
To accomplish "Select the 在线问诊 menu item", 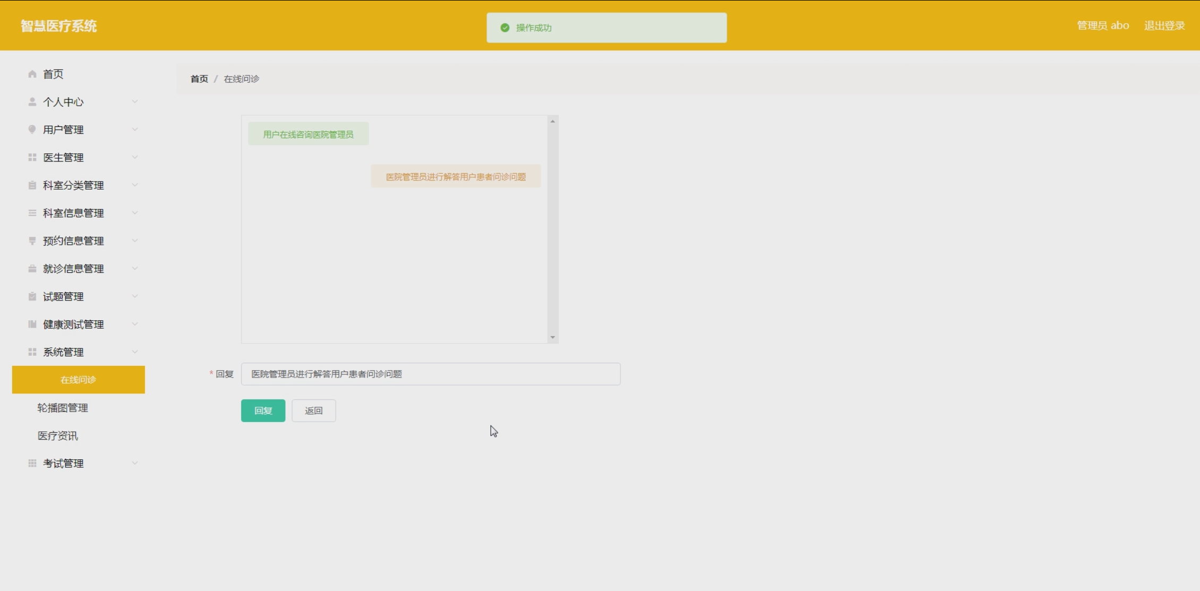I will click(x=78, y=380).
